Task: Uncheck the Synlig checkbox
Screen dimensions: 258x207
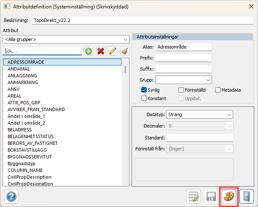Action: click(x=144, y=90)
